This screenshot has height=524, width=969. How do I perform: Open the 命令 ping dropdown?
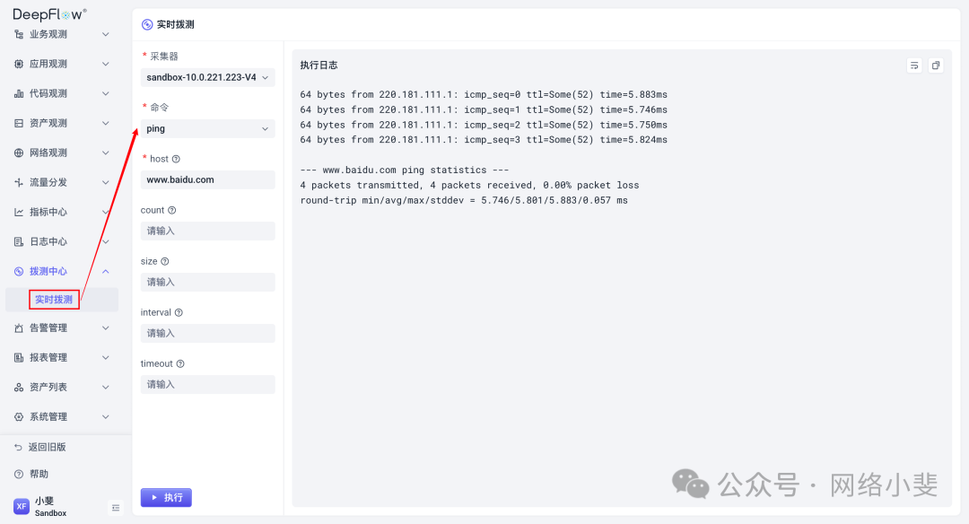207,129
